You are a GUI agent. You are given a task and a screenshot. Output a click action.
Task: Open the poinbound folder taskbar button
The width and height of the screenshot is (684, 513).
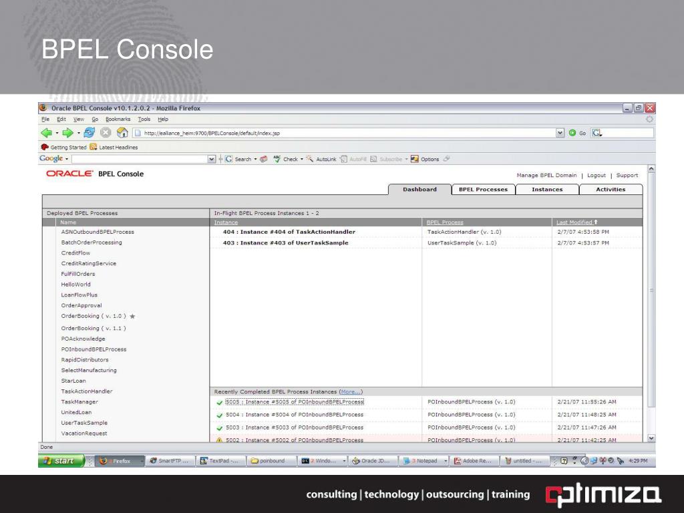[271, 461]
